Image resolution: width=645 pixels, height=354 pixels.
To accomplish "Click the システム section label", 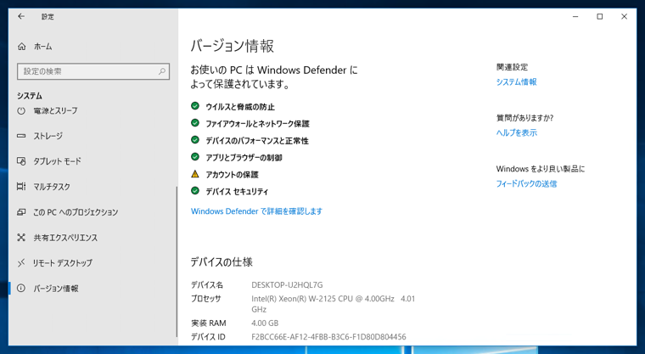I will pyautogui.click(x=30, y=96).
